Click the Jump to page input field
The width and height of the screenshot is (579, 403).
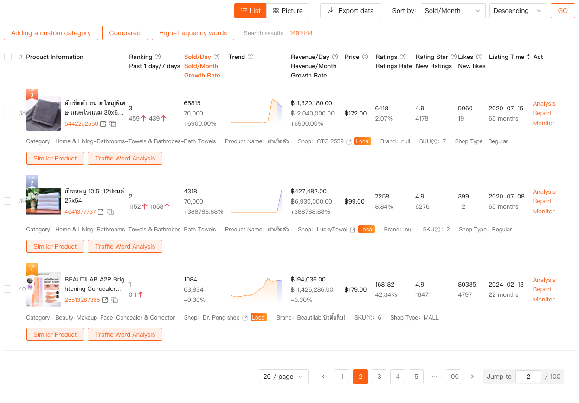coord(528,377)
